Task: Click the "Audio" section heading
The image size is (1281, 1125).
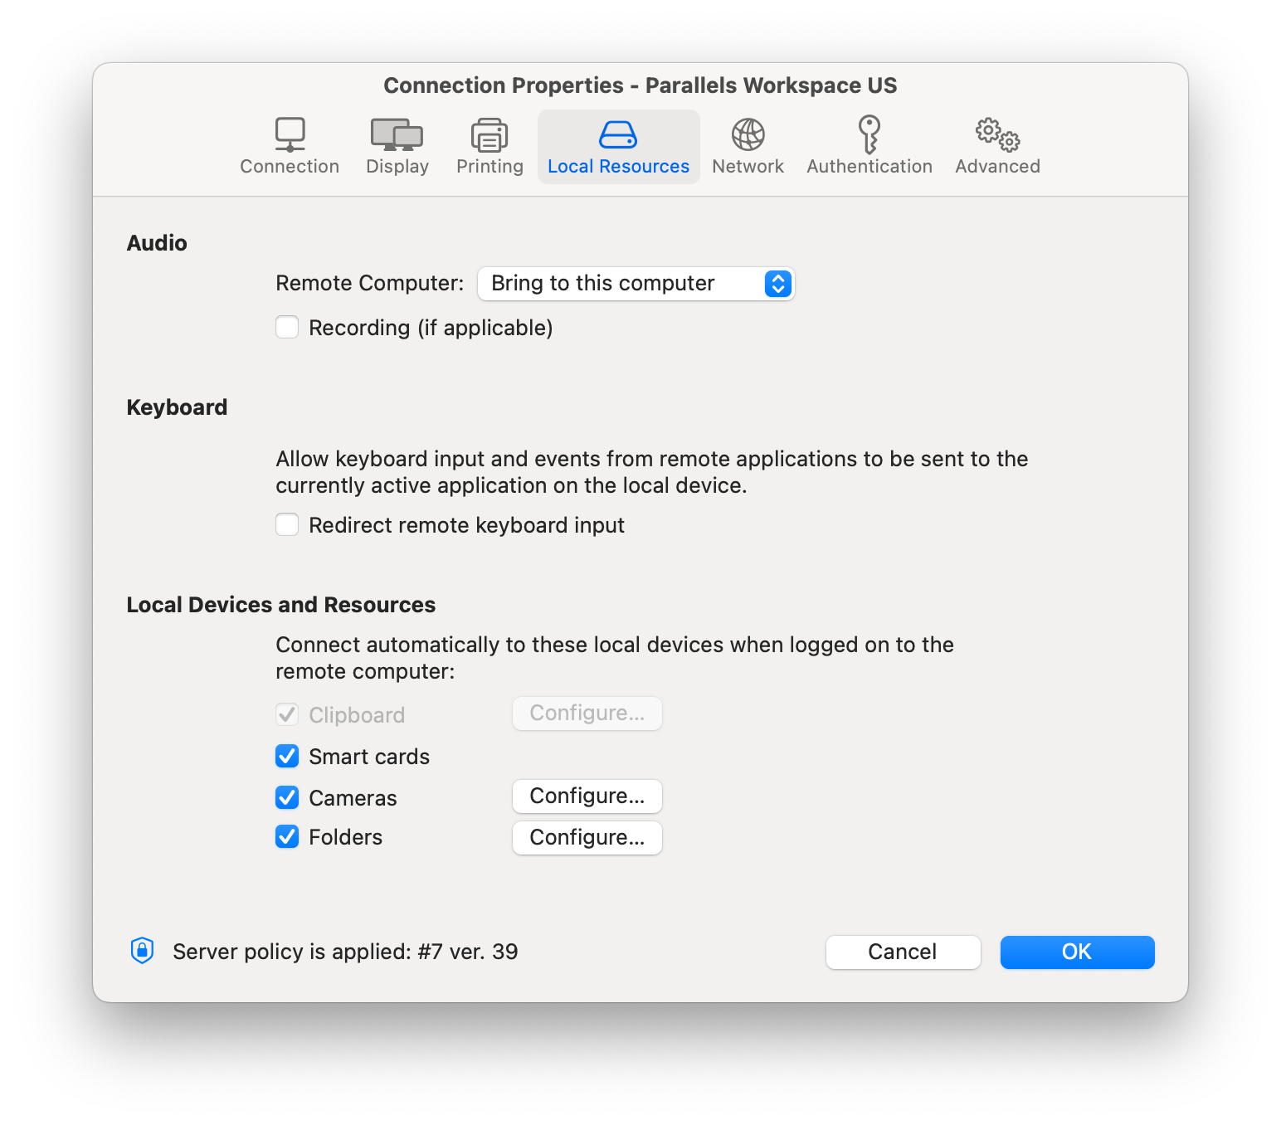Action: click(x=157, y=243)
